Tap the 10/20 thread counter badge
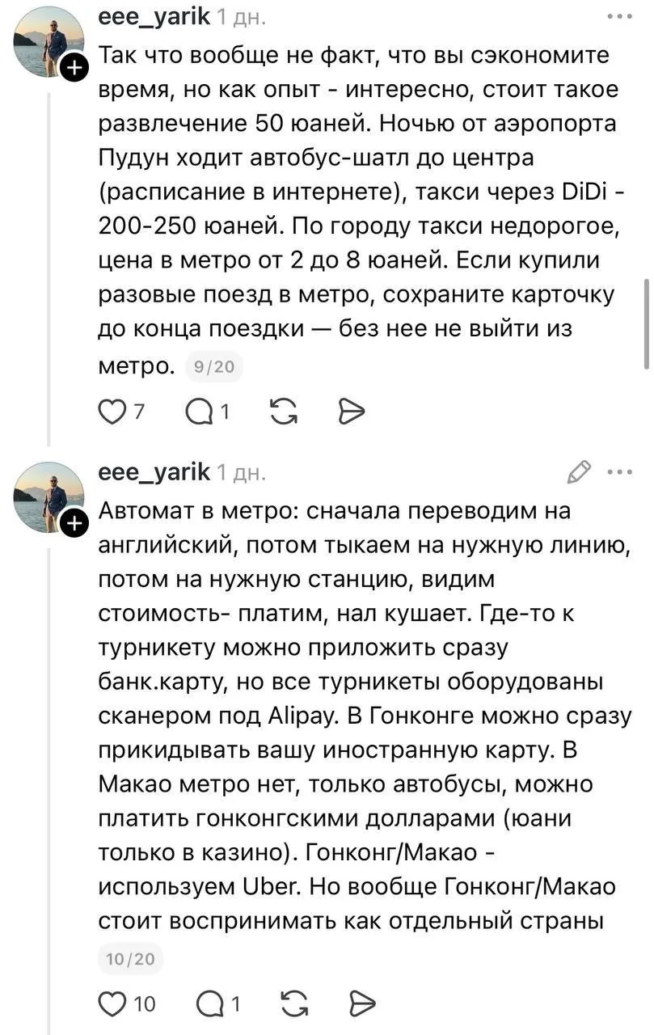The image size is (654, 1035). [130, 959]
